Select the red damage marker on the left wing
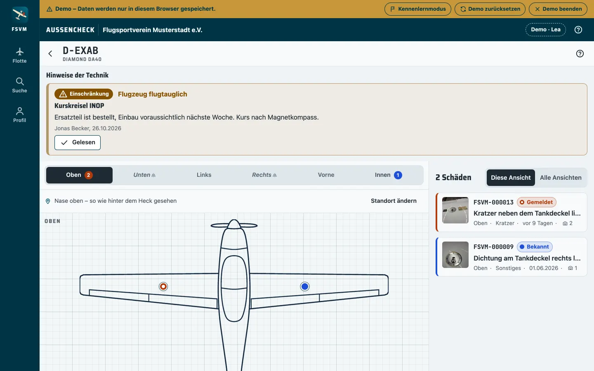Image resolution: width=594 pixels, height=371 pixels. (163, 286)
